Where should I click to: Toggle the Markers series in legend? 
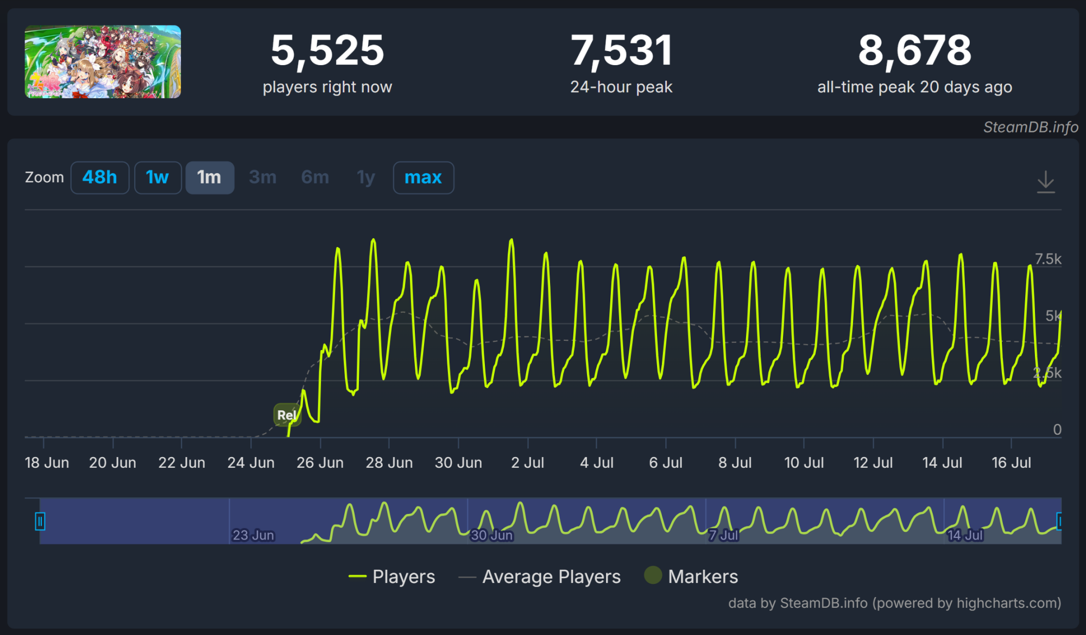tap(703, 576)
